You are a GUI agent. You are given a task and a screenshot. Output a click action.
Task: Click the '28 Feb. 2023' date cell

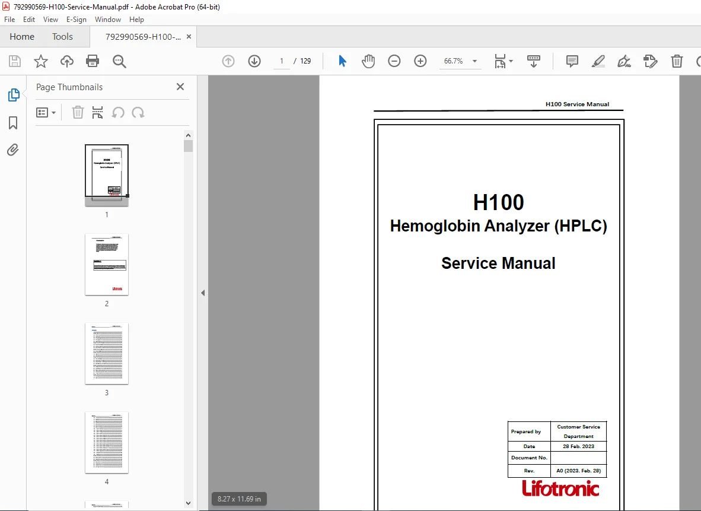[578, 446]
